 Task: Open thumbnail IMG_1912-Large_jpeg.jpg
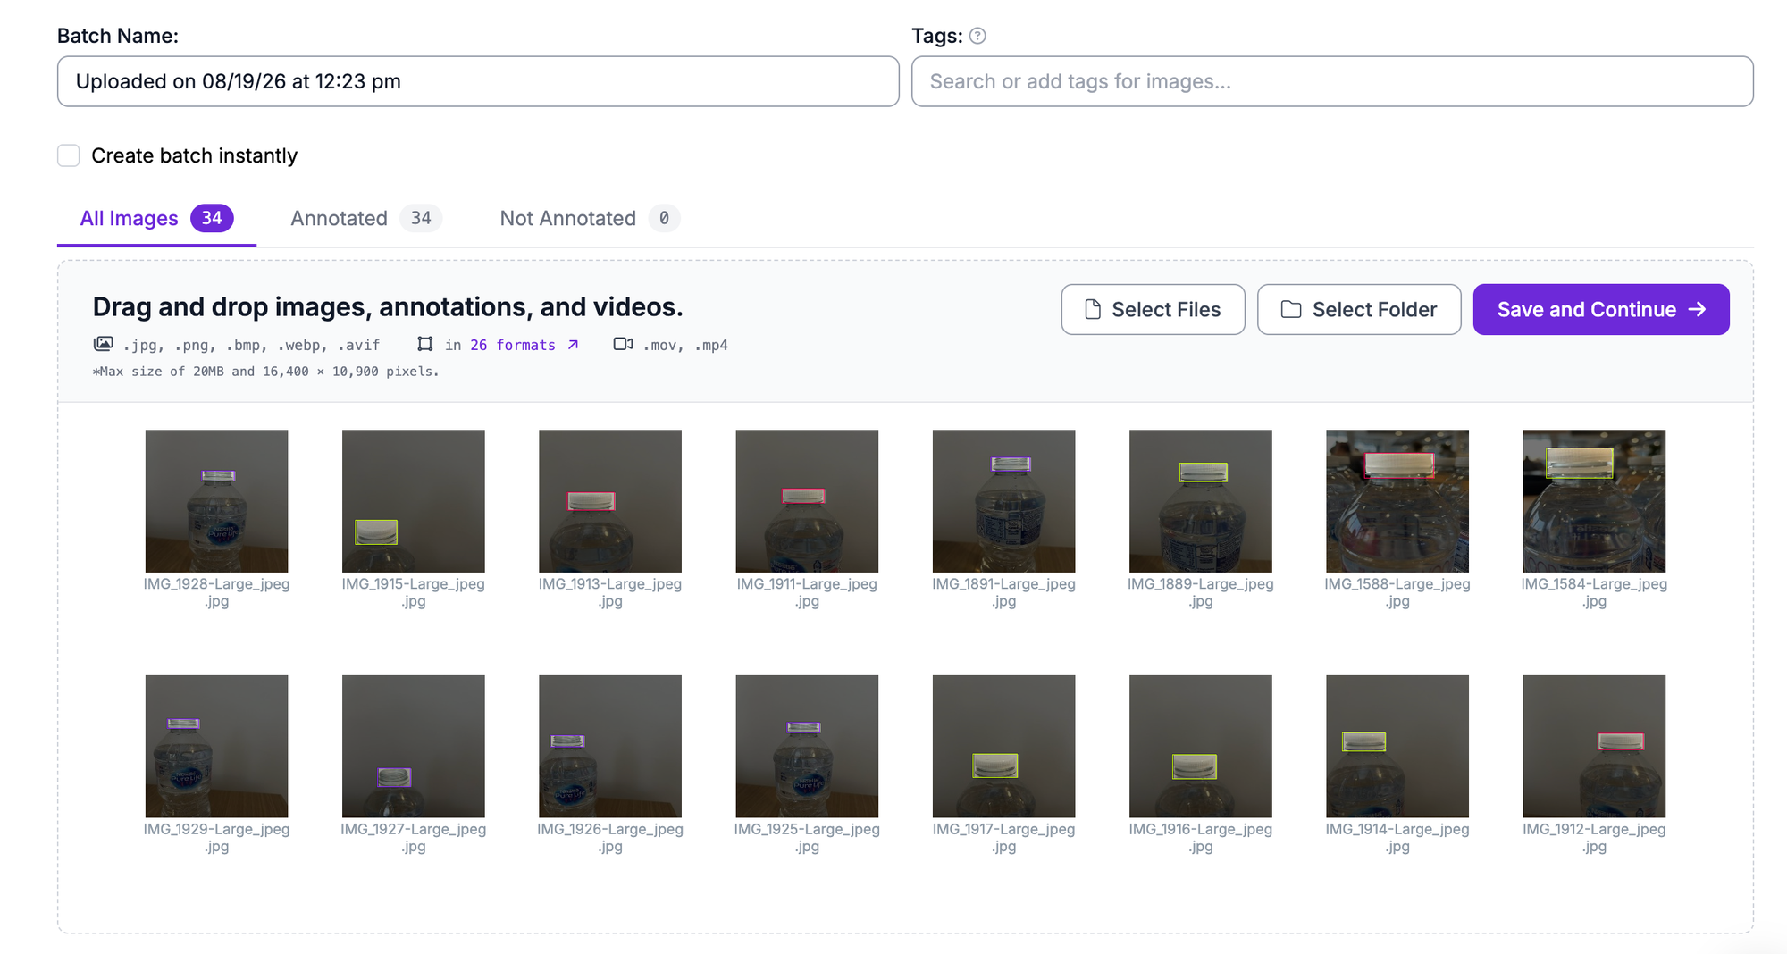click(x=1594, y=746)
